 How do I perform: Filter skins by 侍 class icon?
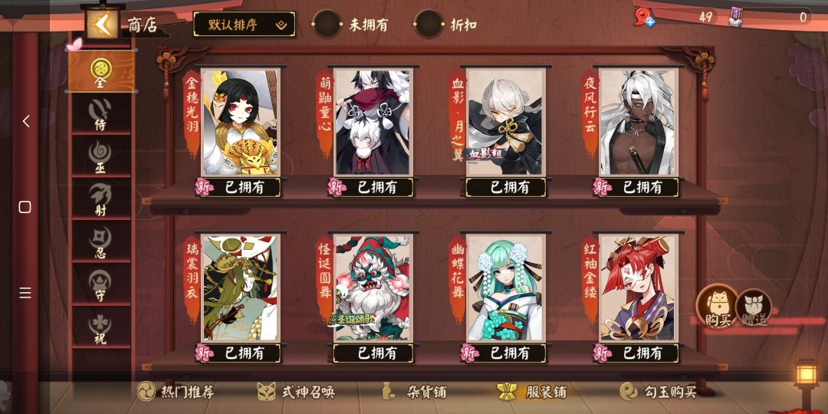101,113
